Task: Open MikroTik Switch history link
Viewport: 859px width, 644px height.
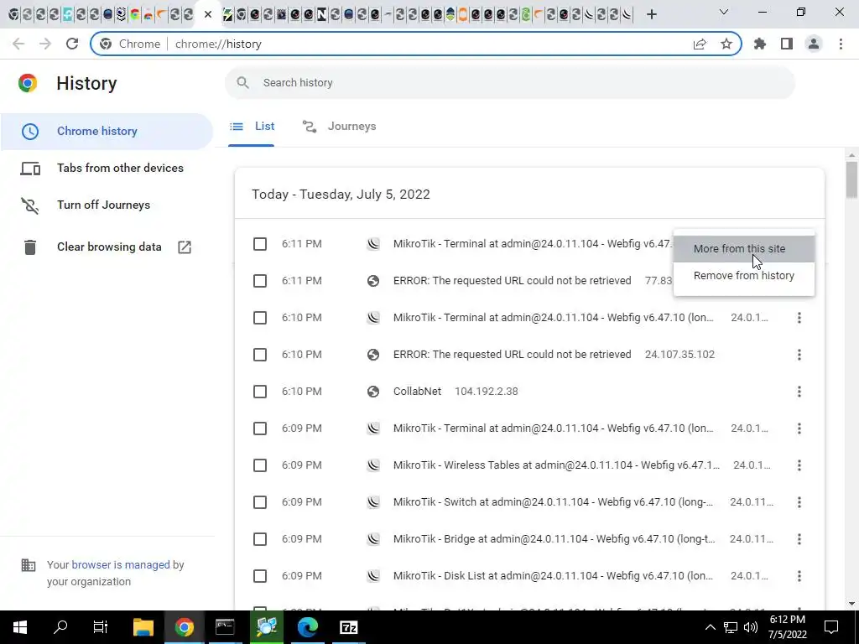Action: coord(554,502)
